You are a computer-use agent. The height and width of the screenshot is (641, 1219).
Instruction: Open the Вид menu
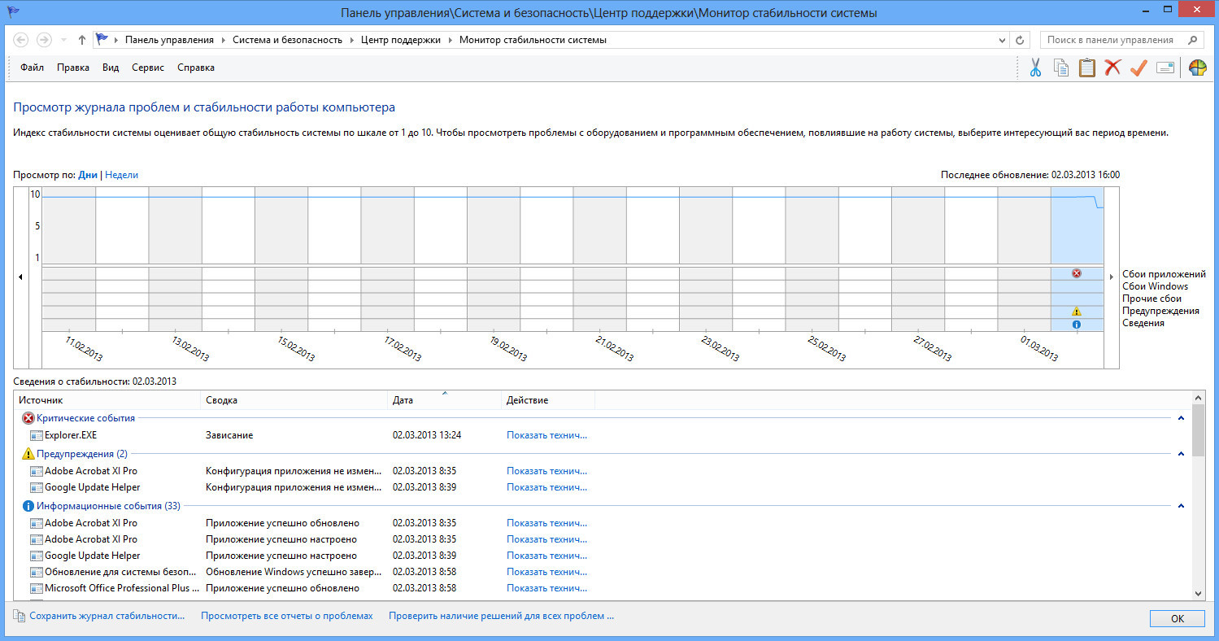tap(111, 68)
